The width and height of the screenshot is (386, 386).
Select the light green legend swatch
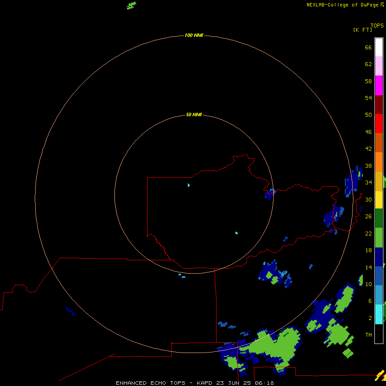point(379,238)
